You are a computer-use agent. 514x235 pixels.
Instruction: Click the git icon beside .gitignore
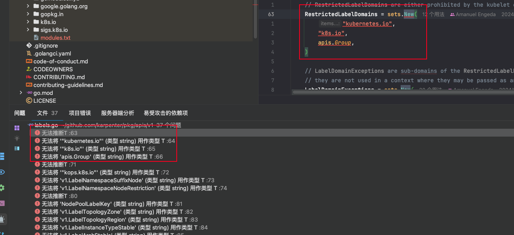[29, 46]
